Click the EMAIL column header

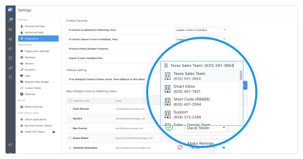click(x=119, y=101)
